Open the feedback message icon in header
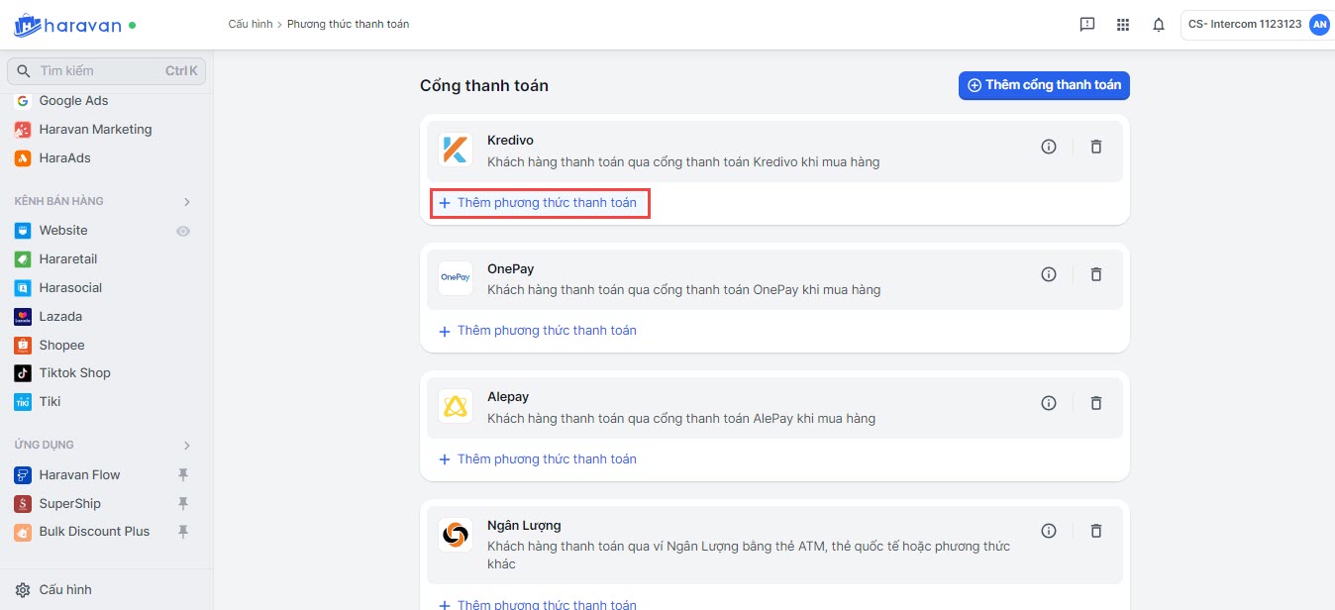The width and height of the screenshot is (1335, 610). click(1087, 25)
